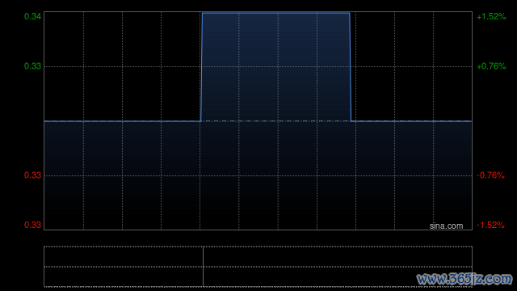Open the www.365jz.com watermark link
The width and height of the screenshot is (517, 291).
pos(464,279)
